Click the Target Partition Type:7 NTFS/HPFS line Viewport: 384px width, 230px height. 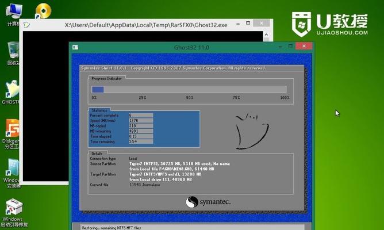click(x=166, y=174)
